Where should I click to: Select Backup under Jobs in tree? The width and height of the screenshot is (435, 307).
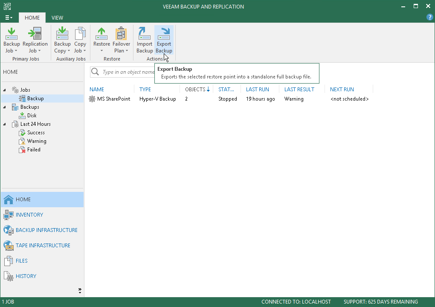point(35,98)
